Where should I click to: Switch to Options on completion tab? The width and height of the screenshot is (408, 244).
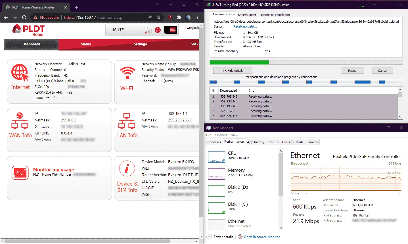[275, 15]
